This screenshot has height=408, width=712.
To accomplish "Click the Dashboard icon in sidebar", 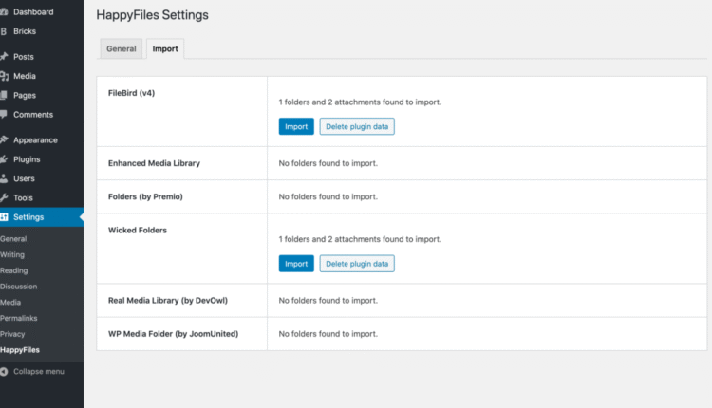I will tap(4, 11).
